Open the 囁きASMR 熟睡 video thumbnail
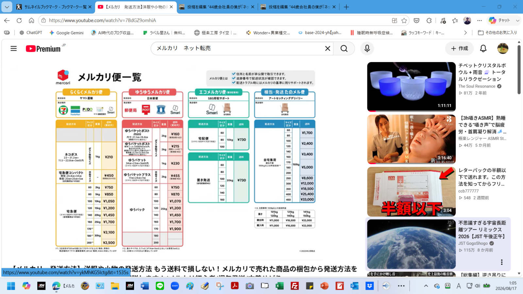The height and width of the screenshot is (294, 523). 411,139
